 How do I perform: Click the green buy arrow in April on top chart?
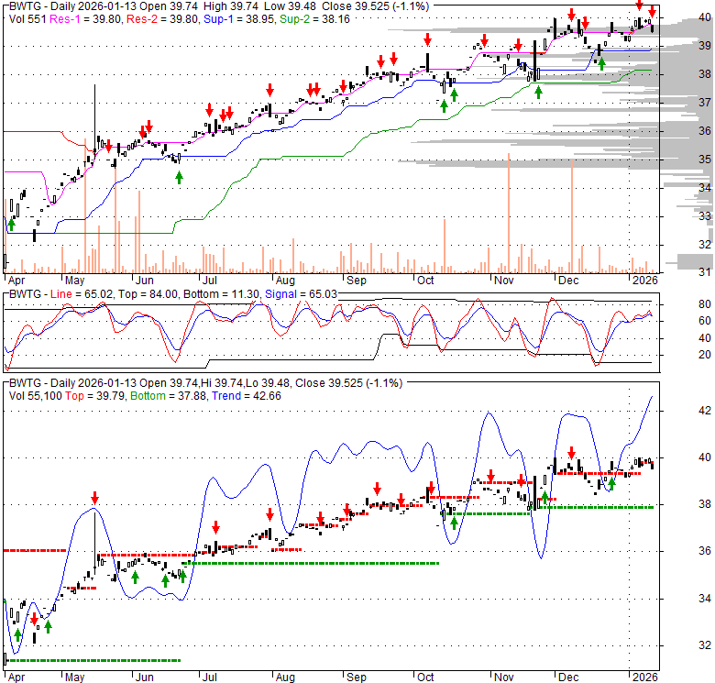[12, 223]
